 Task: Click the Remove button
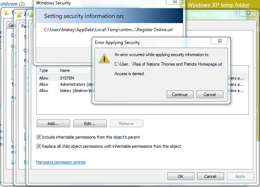(126, 124)
